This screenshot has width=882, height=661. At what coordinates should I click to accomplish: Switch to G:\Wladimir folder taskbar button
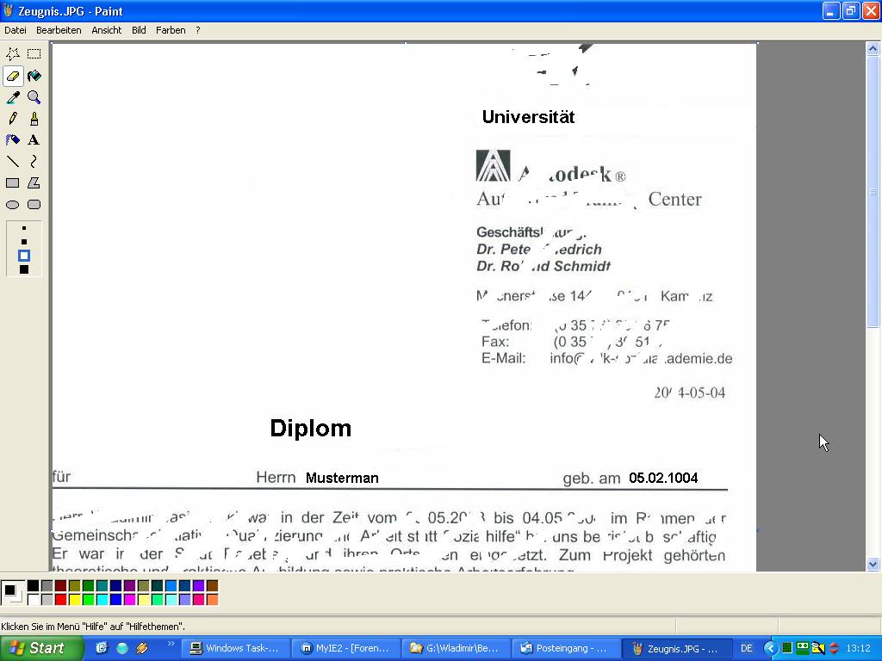[x=457, y=649]
